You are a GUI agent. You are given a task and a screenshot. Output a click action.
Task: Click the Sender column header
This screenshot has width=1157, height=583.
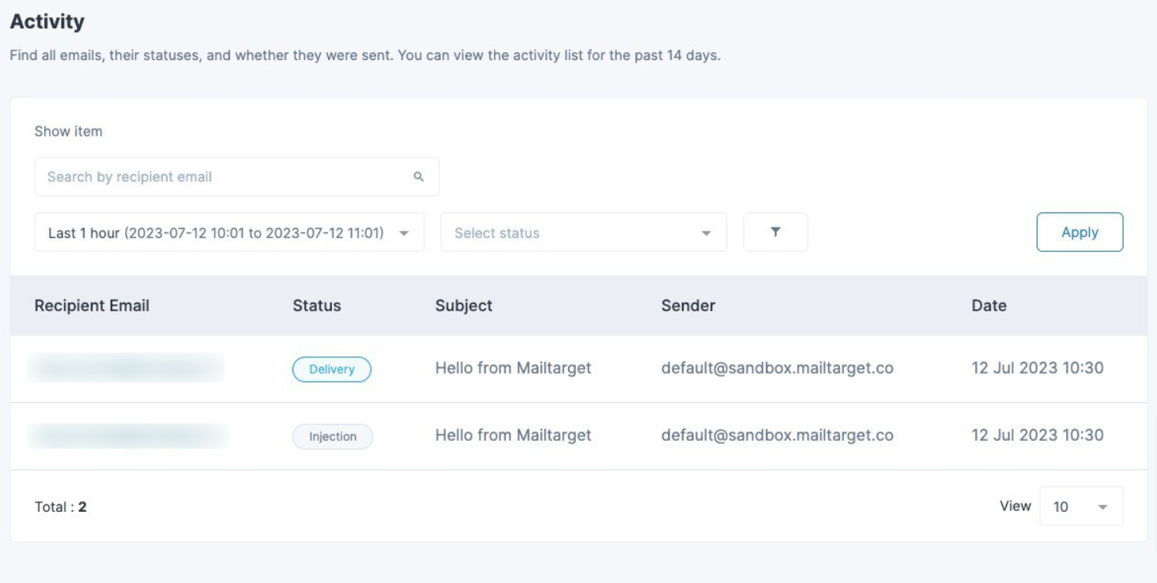(x=688, y=306)
